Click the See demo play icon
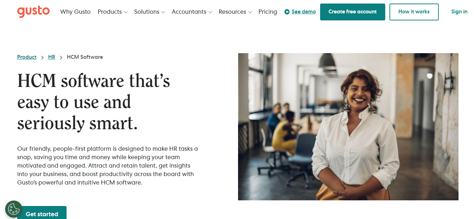This screenshot has width=474, height=219. point(287,12)
